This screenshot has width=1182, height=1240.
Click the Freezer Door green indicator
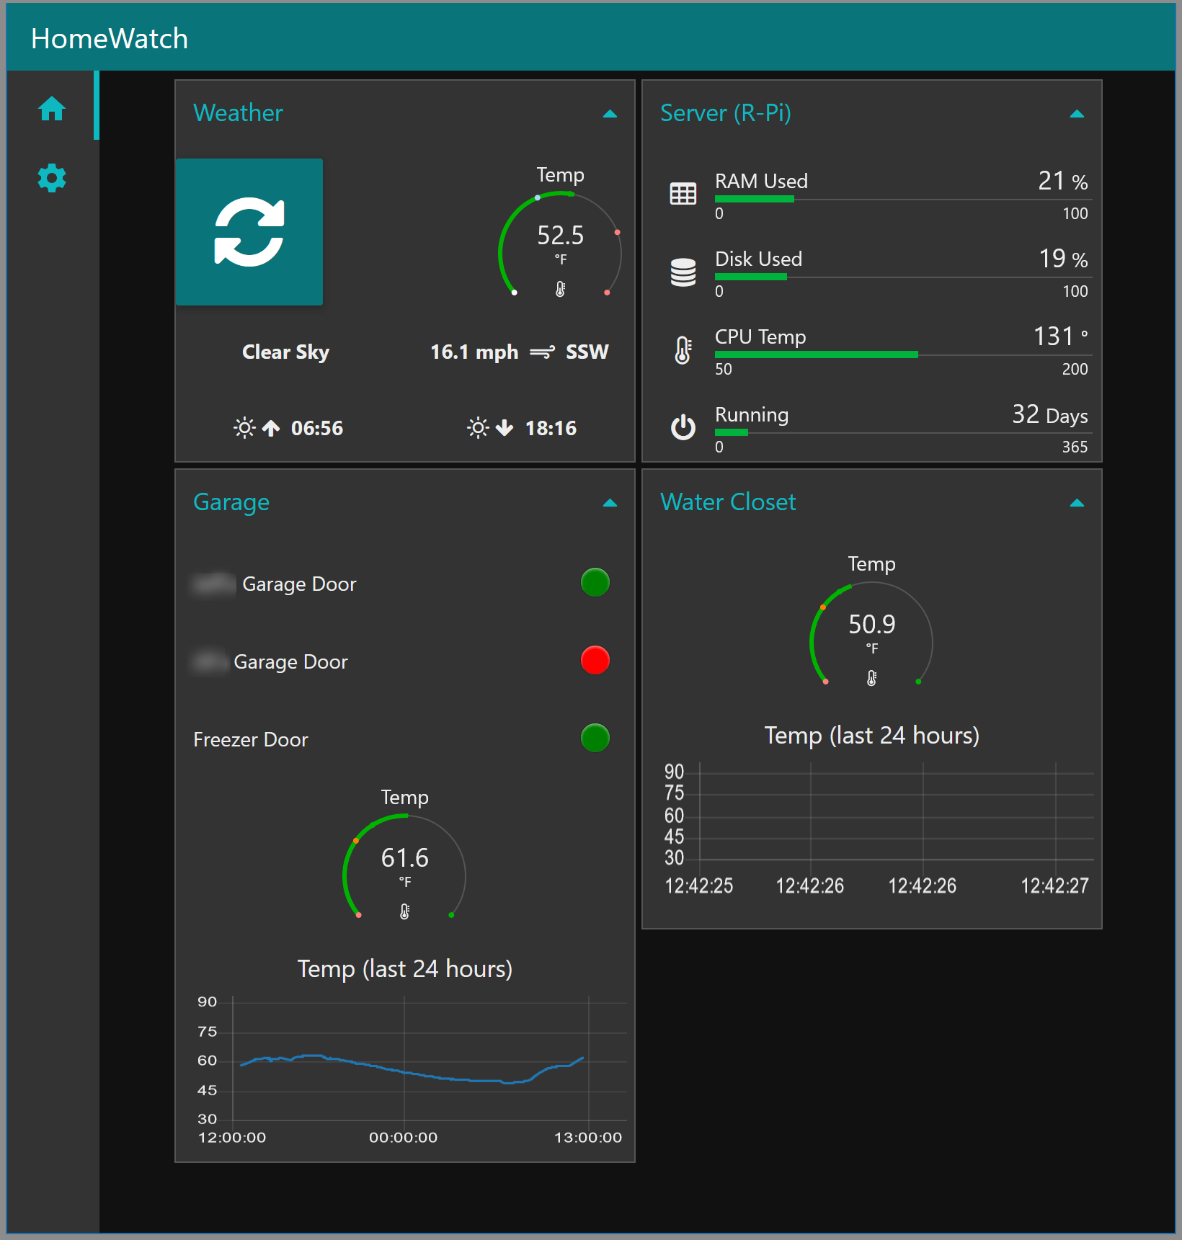click(x=595, y=738)
